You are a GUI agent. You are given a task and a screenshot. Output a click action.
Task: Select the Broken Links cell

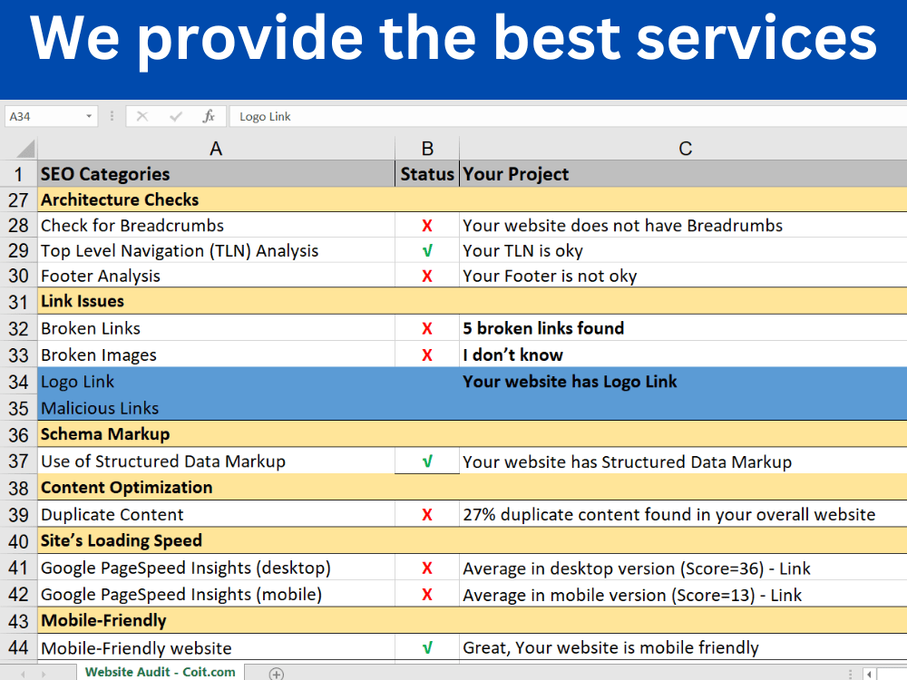tap(216, 328)
